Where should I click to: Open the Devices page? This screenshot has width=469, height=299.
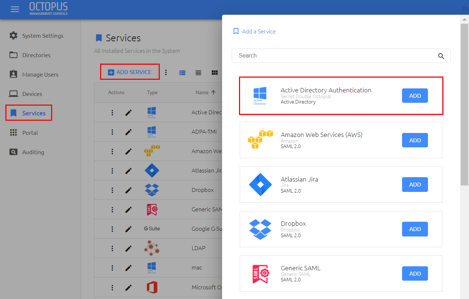tap(32, 94)
